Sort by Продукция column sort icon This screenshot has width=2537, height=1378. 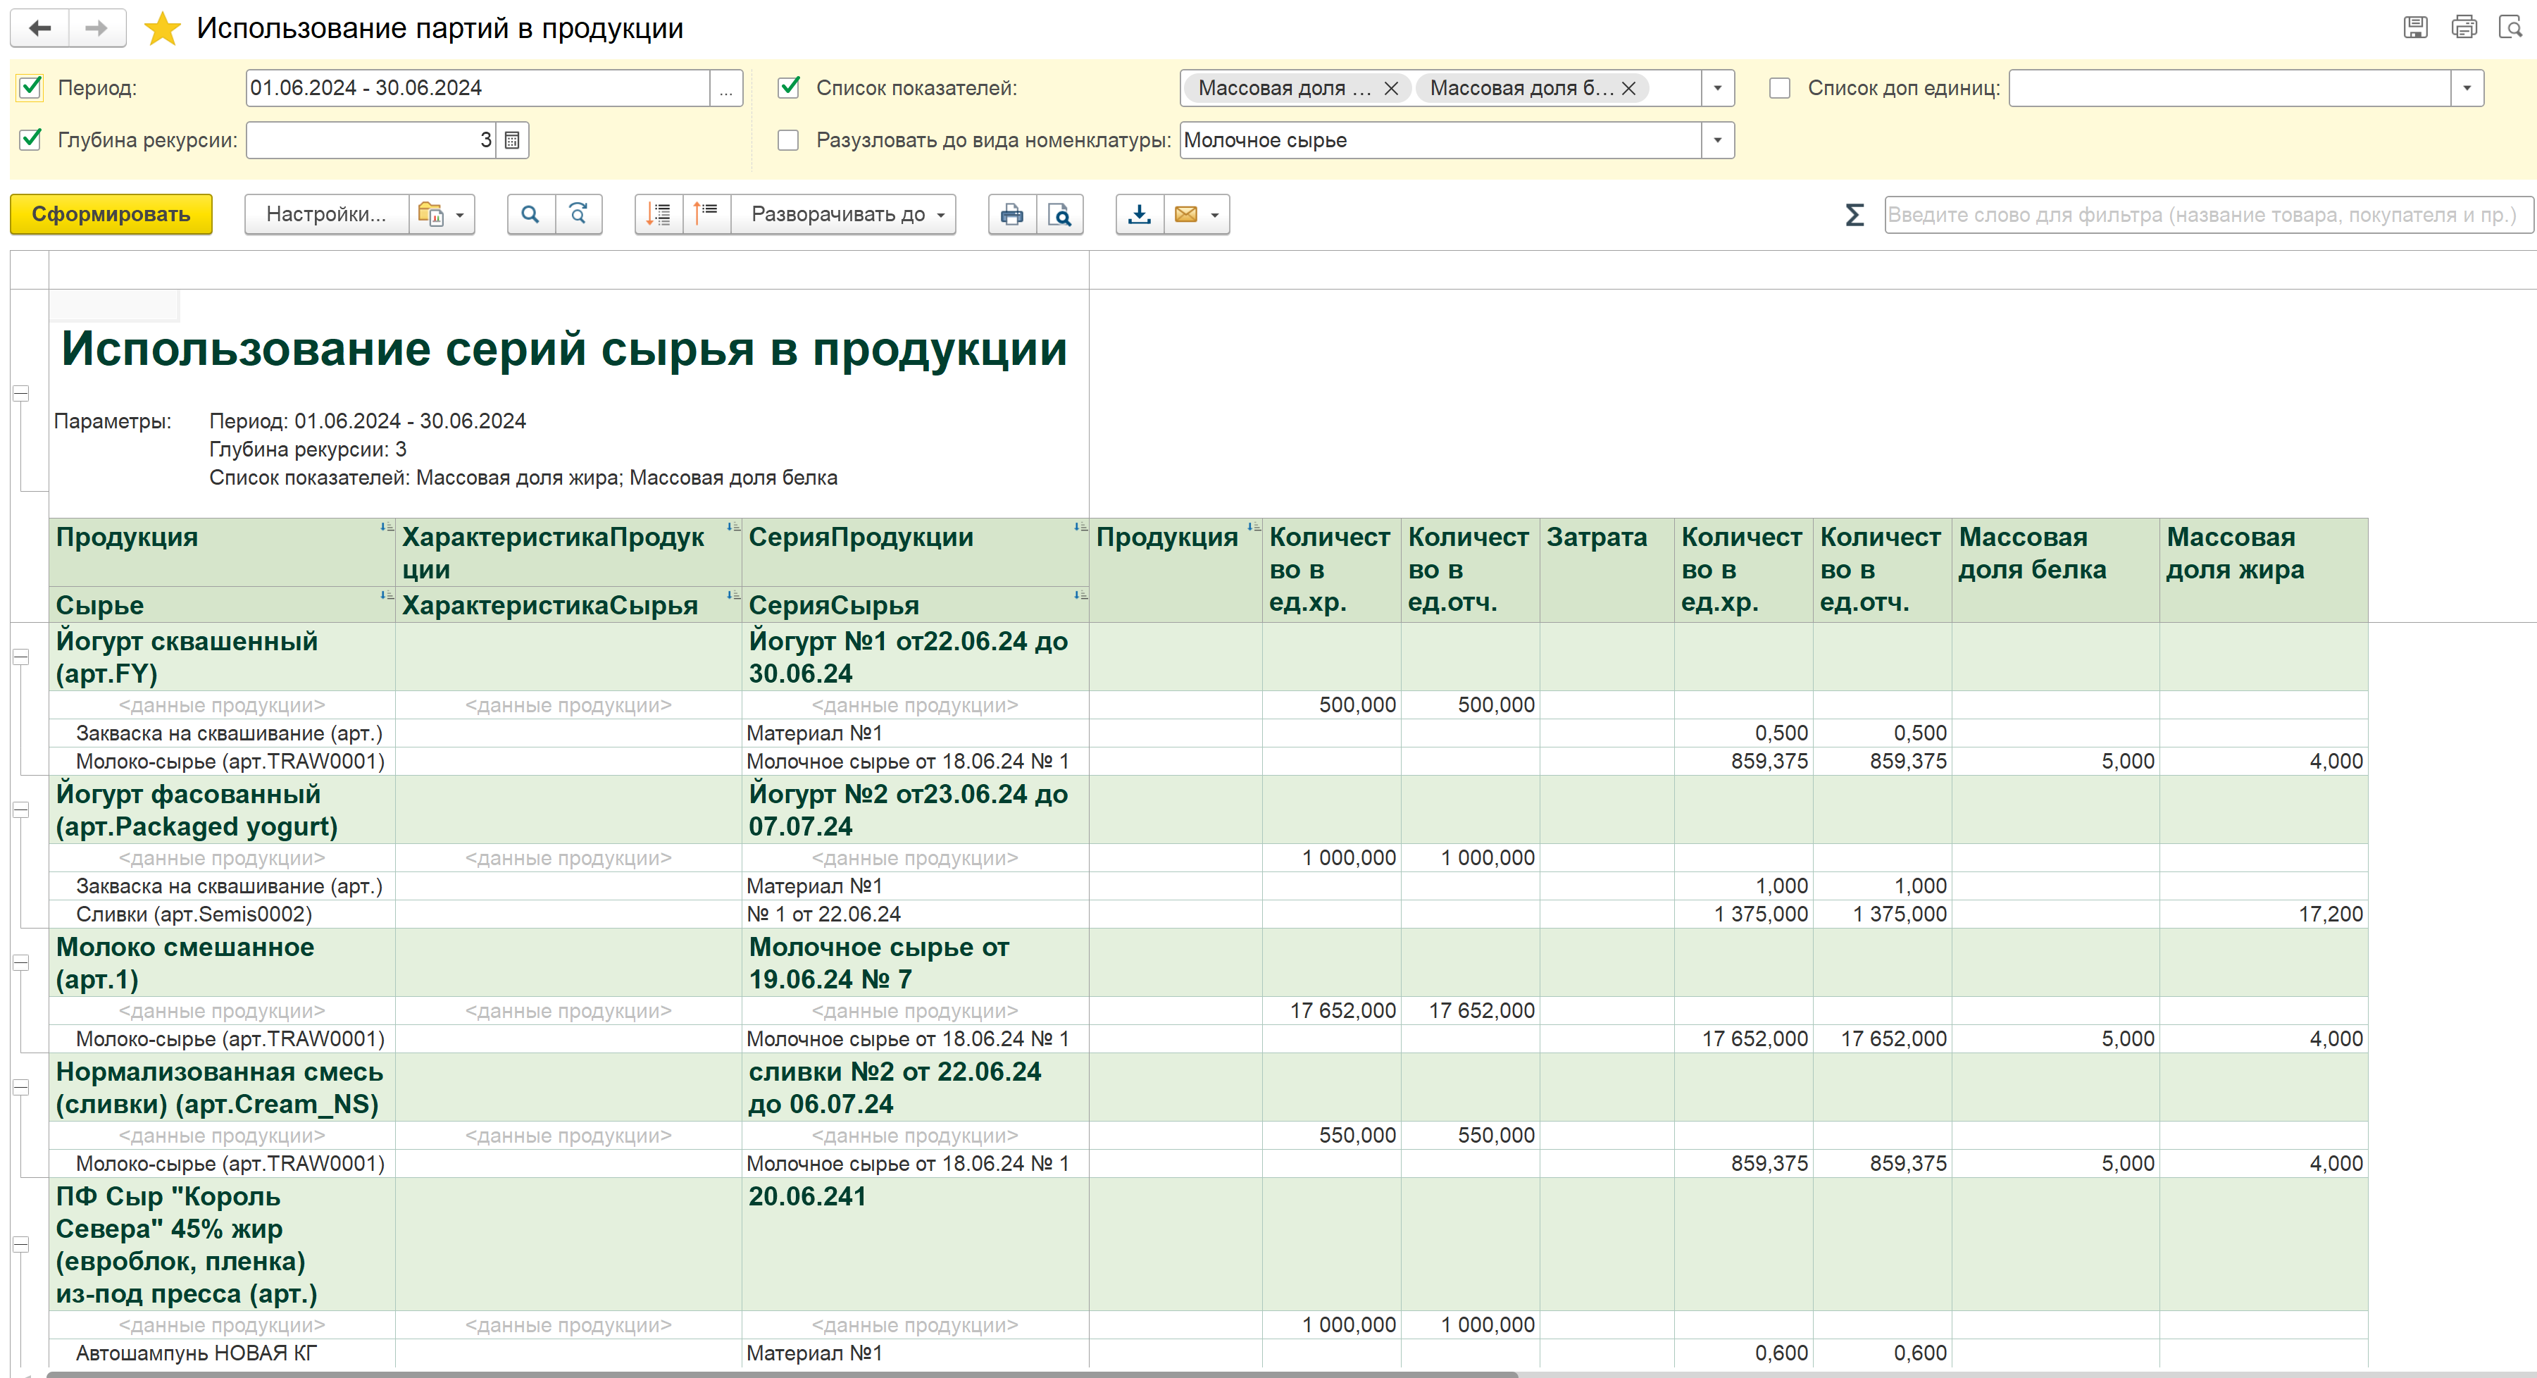[387, 528]
